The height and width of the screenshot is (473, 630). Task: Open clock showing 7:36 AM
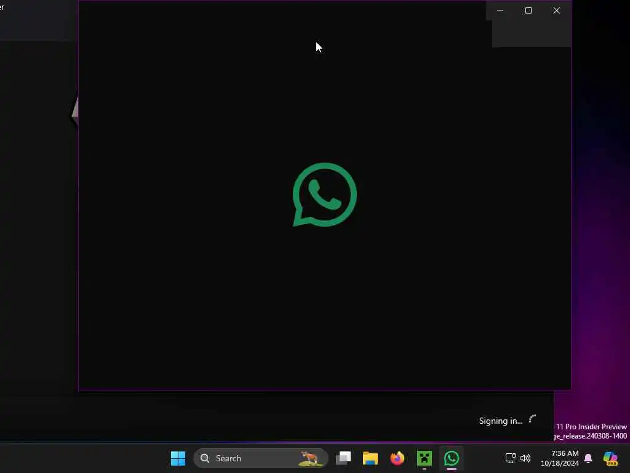point(560,458)
